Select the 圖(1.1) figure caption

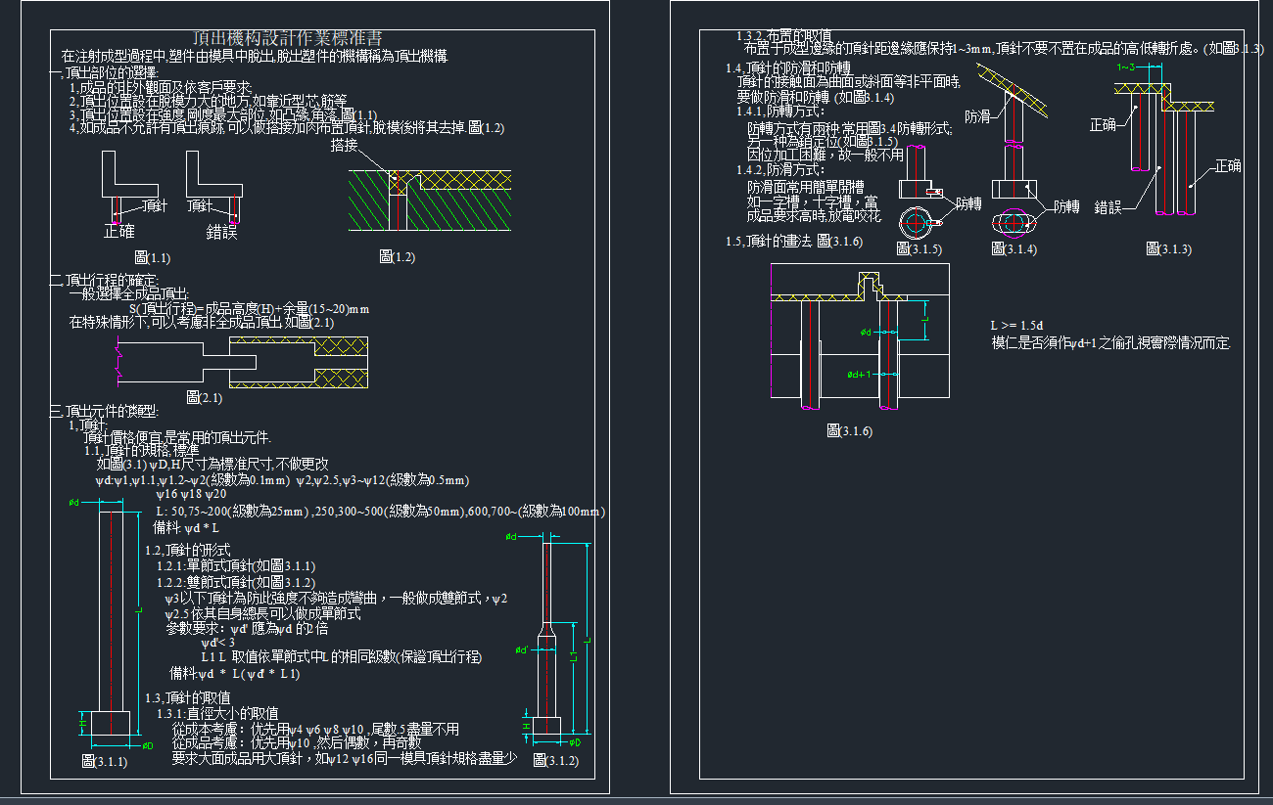(153, 258)
